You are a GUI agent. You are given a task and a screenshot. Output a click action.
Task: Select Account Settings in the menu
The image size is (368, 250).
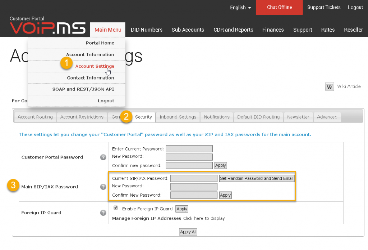coord(95,66)
